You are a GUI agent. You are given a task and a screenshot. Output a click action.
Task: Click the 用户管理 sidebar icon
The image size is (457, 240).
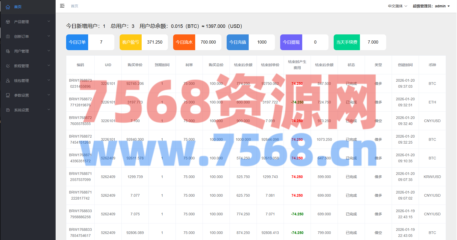(8, 51)
